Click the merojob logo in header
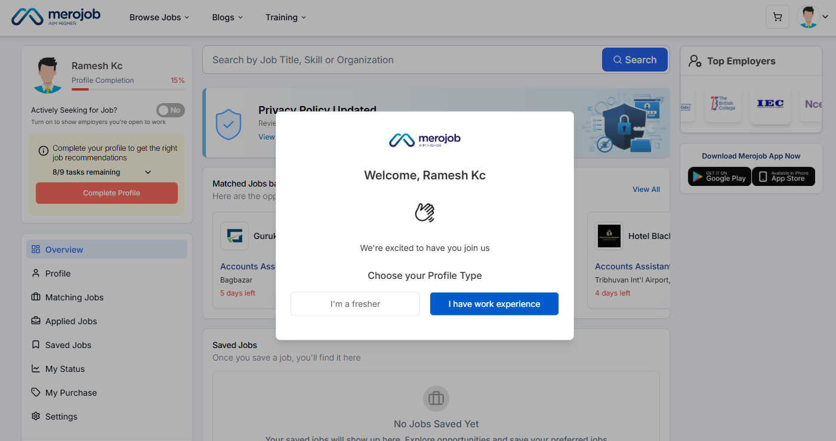836x441 pixels. pyautogui.click(x=56, y=17)
